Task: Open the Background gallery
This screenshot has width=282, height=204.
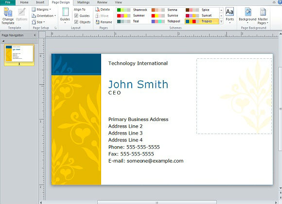Action: pyautogui.click(x=247, y=16)
